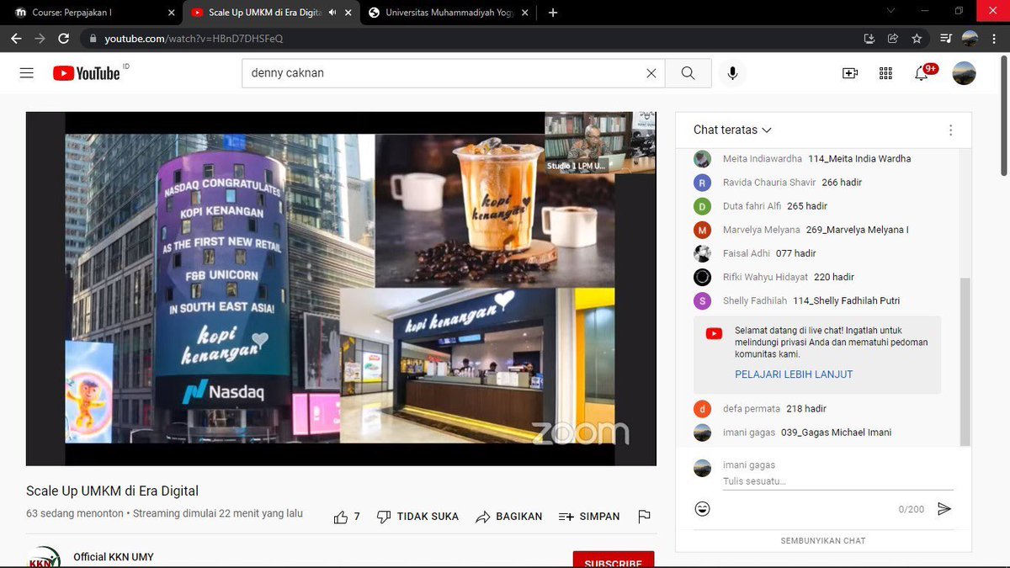Click the SIMPAN save button
Image resolution: width=1010 pixels, height=568 pixels.
589,517
